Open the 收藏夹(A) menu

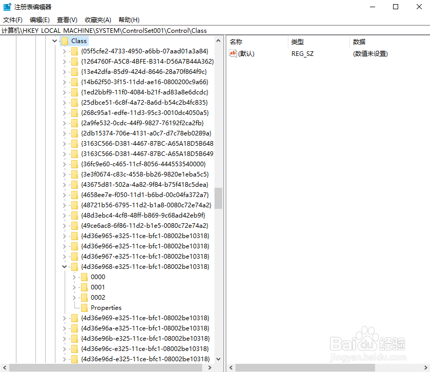click(x=98, y=20)
